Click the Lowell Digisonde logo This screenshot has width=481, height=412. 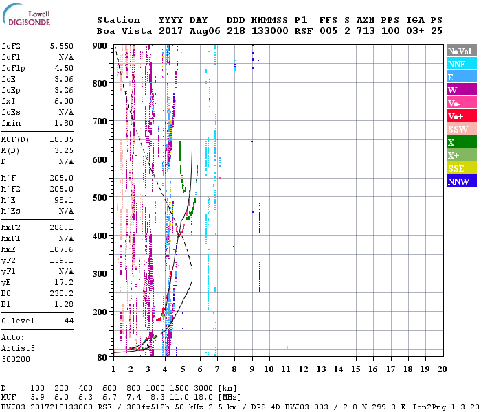pyautogui.click(x=26, y=14)
